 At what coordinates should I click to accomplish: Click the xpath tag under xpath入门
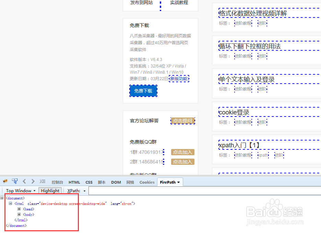[x=263, y=155]
